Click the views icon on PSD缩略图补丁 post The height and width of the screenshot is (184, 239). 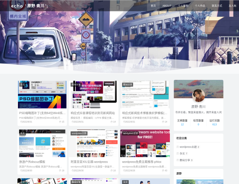point(60,122)
